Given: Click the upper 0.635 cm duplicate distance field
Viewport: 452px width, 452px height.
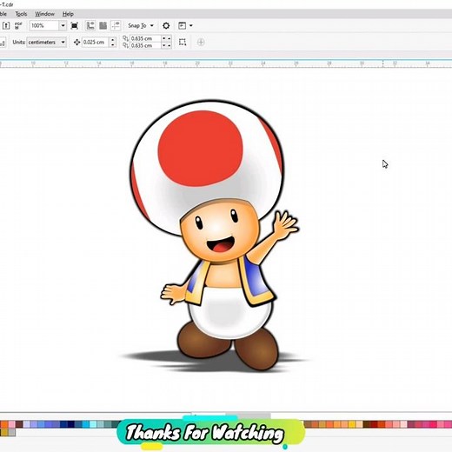Looking at the screenshot, I should tap(145, 38).
